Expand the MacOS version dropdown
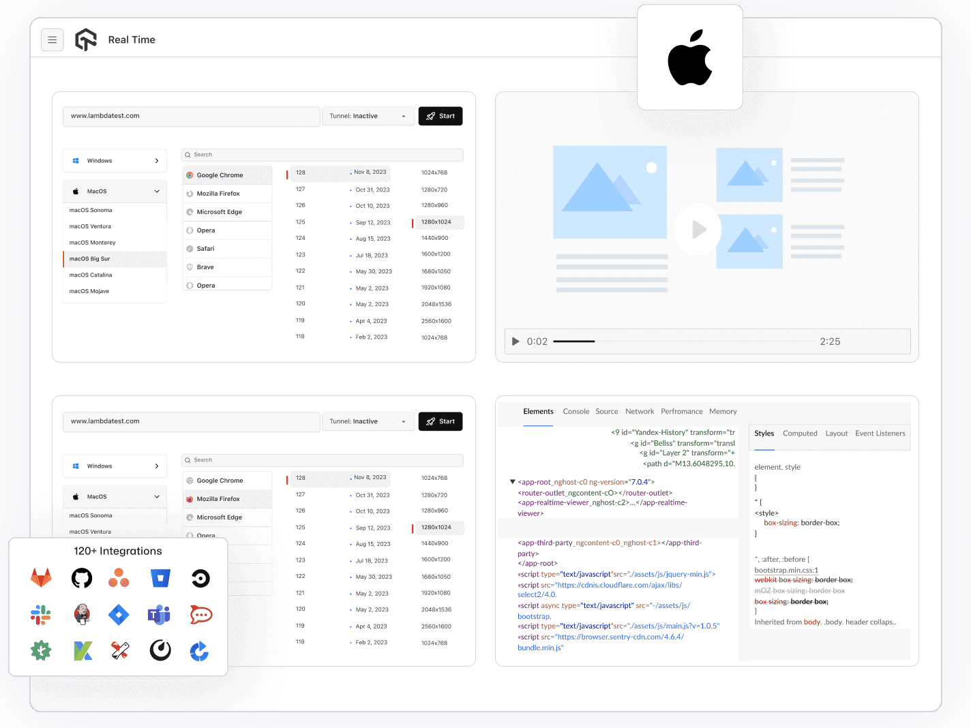Viewport: 971px width, 728px height. pyautogui.click(x=114, y=191)
